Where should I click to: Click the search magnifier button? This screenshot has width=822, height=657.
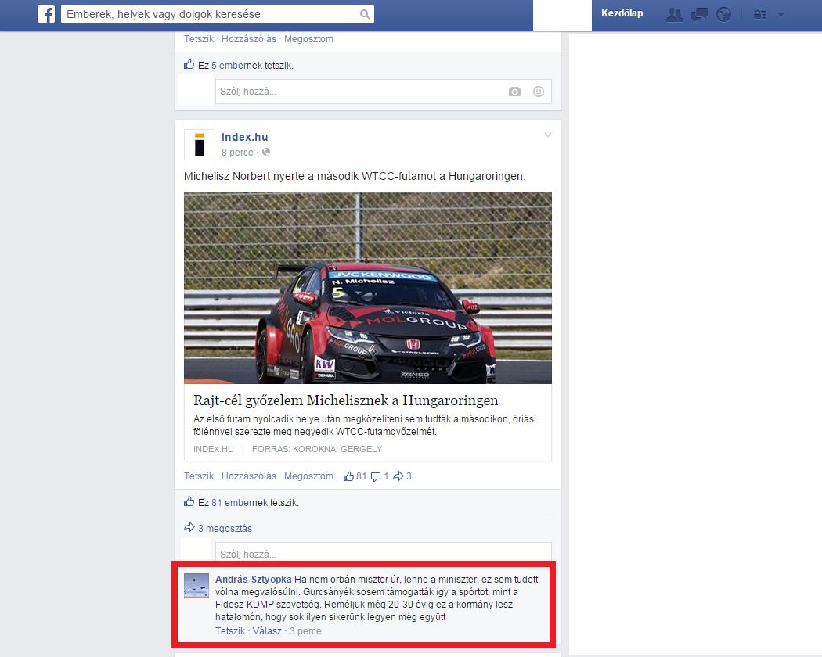[364, 14]
